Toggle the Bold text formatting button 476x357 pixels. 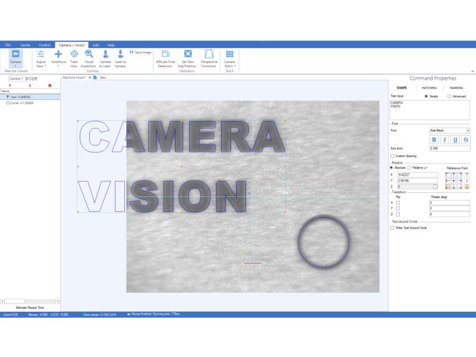pos(434,140)
